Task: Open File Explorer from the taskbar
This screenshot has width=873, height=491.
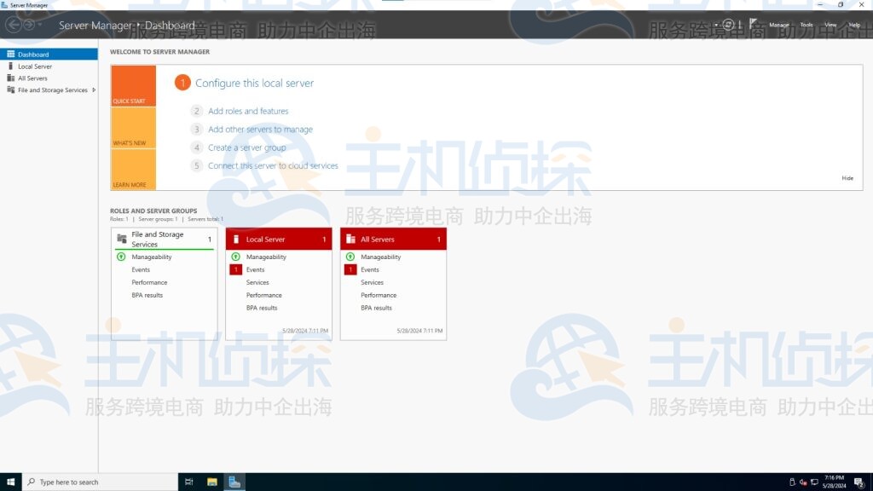Action: (211, 482)
